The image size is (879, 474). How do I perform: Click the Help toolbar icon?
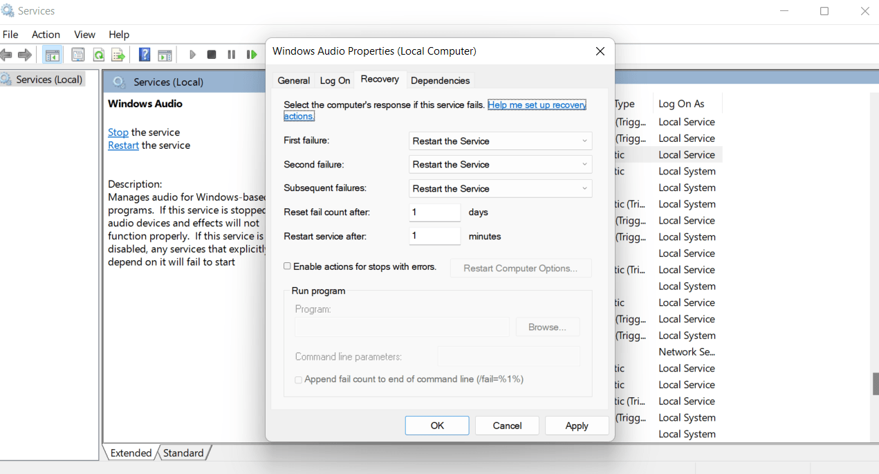(x=144, y=54)
